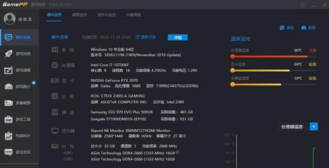
Task: Open the 游戏加速 rocket icon
Action: (8, 54)
